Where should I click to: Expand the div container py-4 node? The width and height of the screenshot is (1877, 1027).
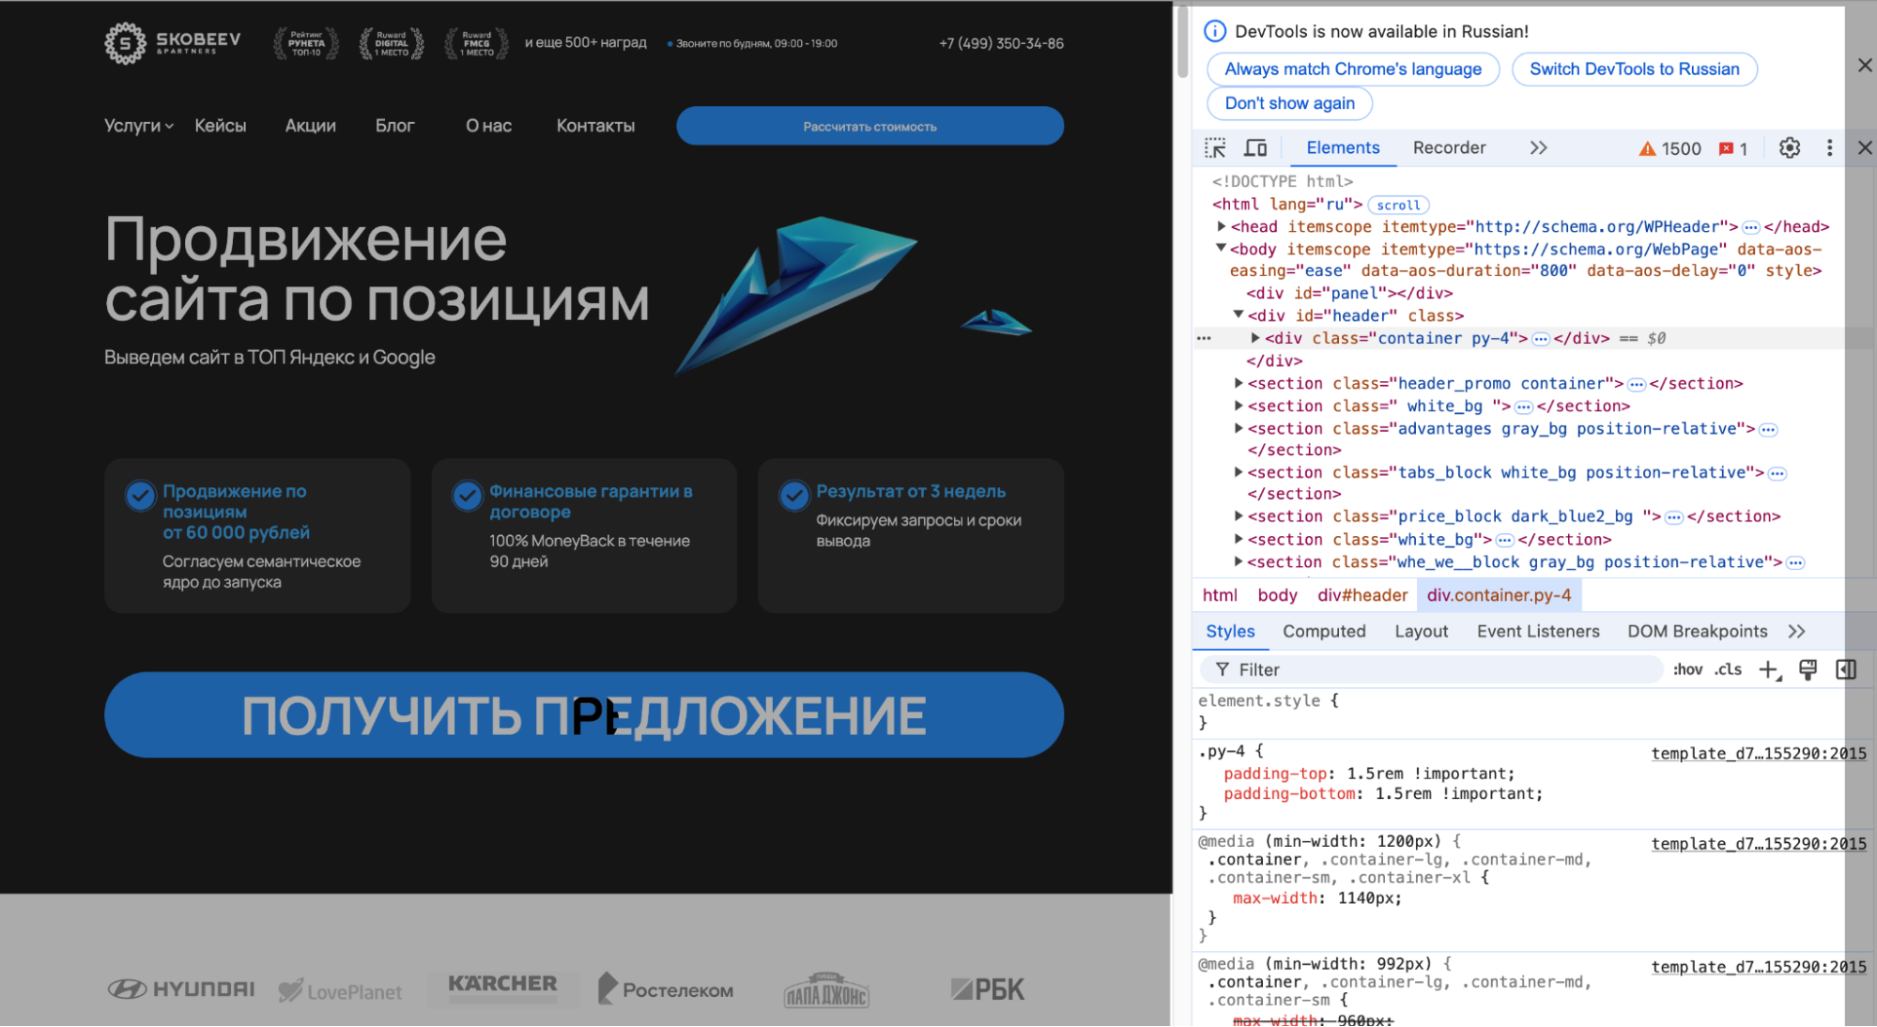tap(1255, 338)
